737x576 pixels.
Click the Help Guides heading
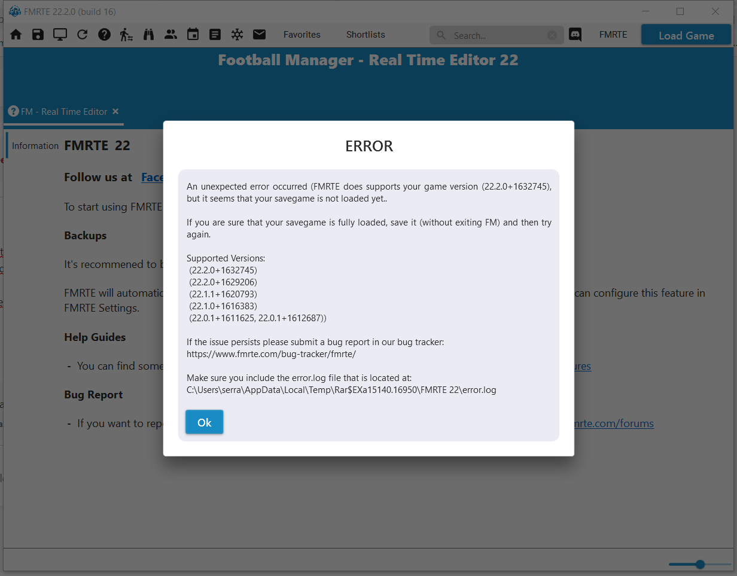click(95, 337)
